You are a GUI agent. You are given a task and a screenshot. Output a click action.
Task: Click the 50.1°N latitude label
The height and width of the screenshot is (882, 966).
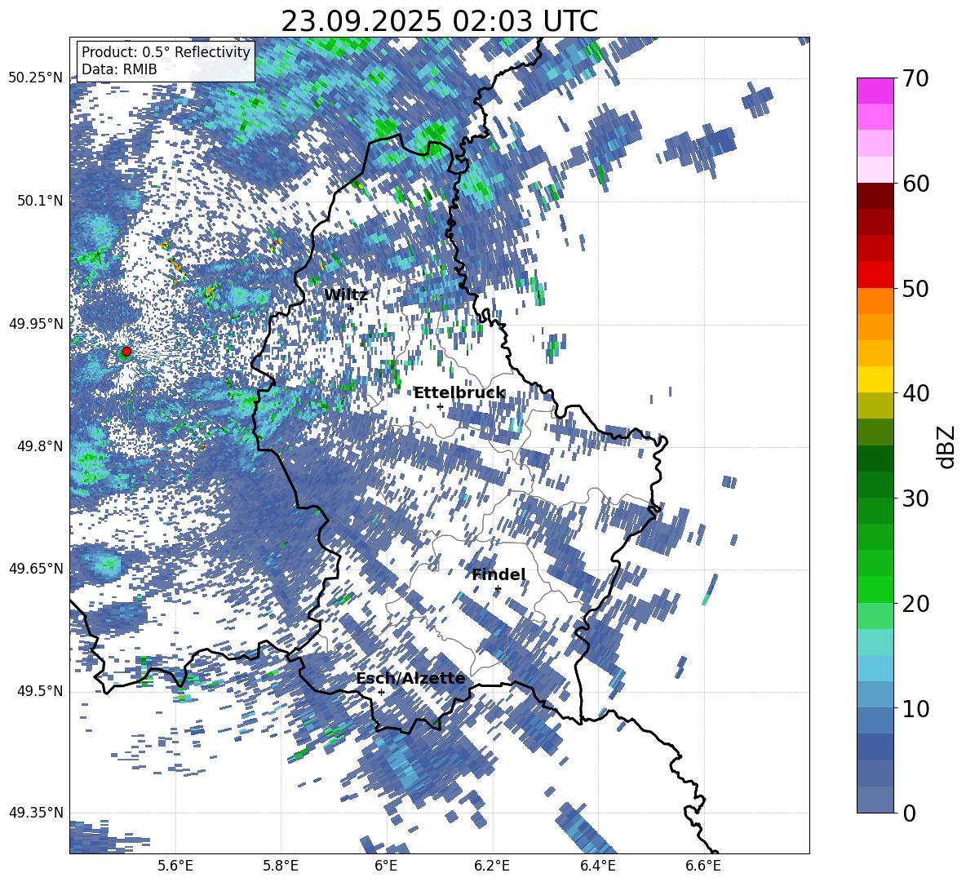coord(40,201)
